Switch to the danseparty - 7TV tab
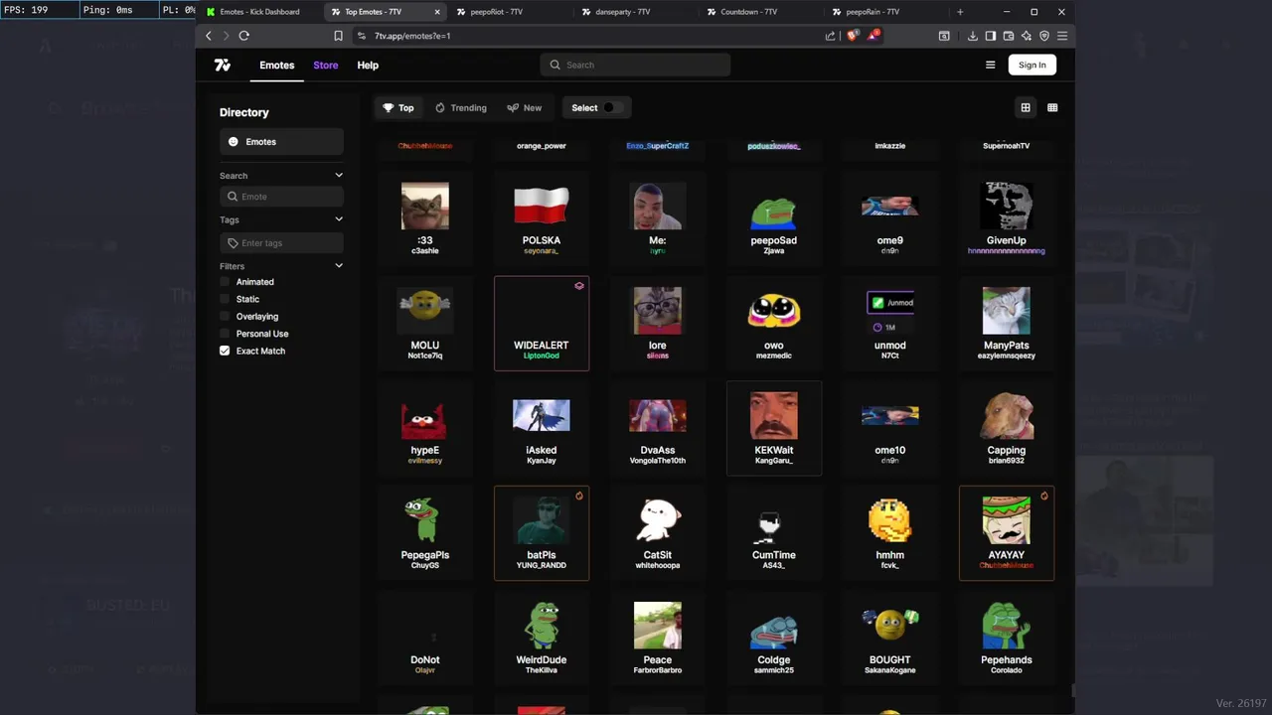This screenshot has height=715, width=1272. (x=636, y=12)
